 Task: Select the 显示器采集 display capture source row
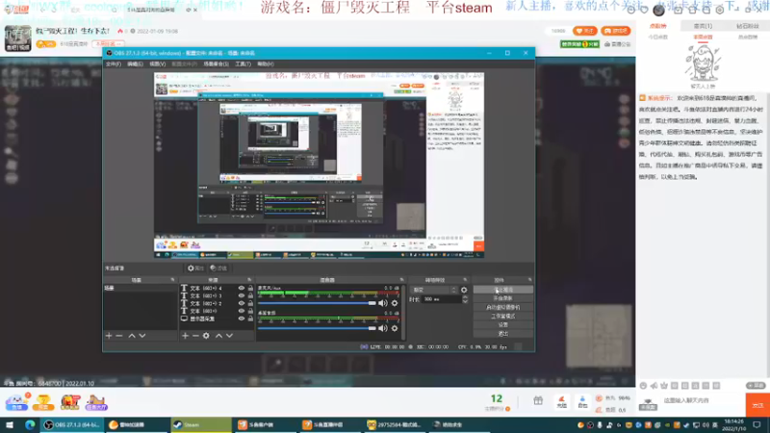click(x=218, y=318)
